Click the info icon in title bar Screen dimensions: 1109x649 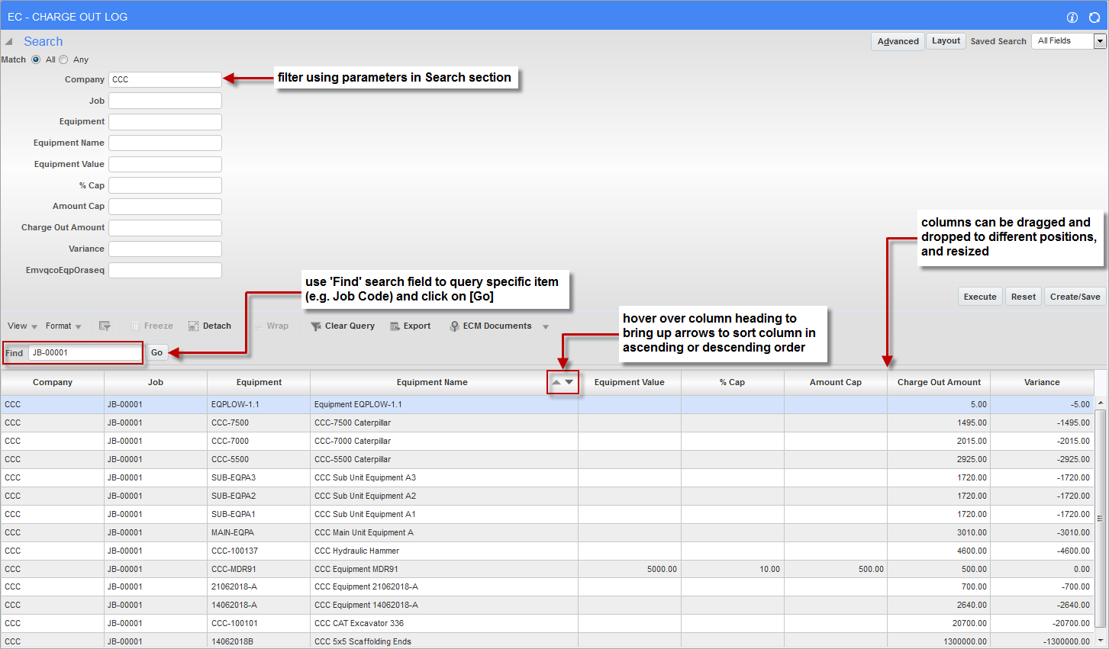tap(1072, 18)
